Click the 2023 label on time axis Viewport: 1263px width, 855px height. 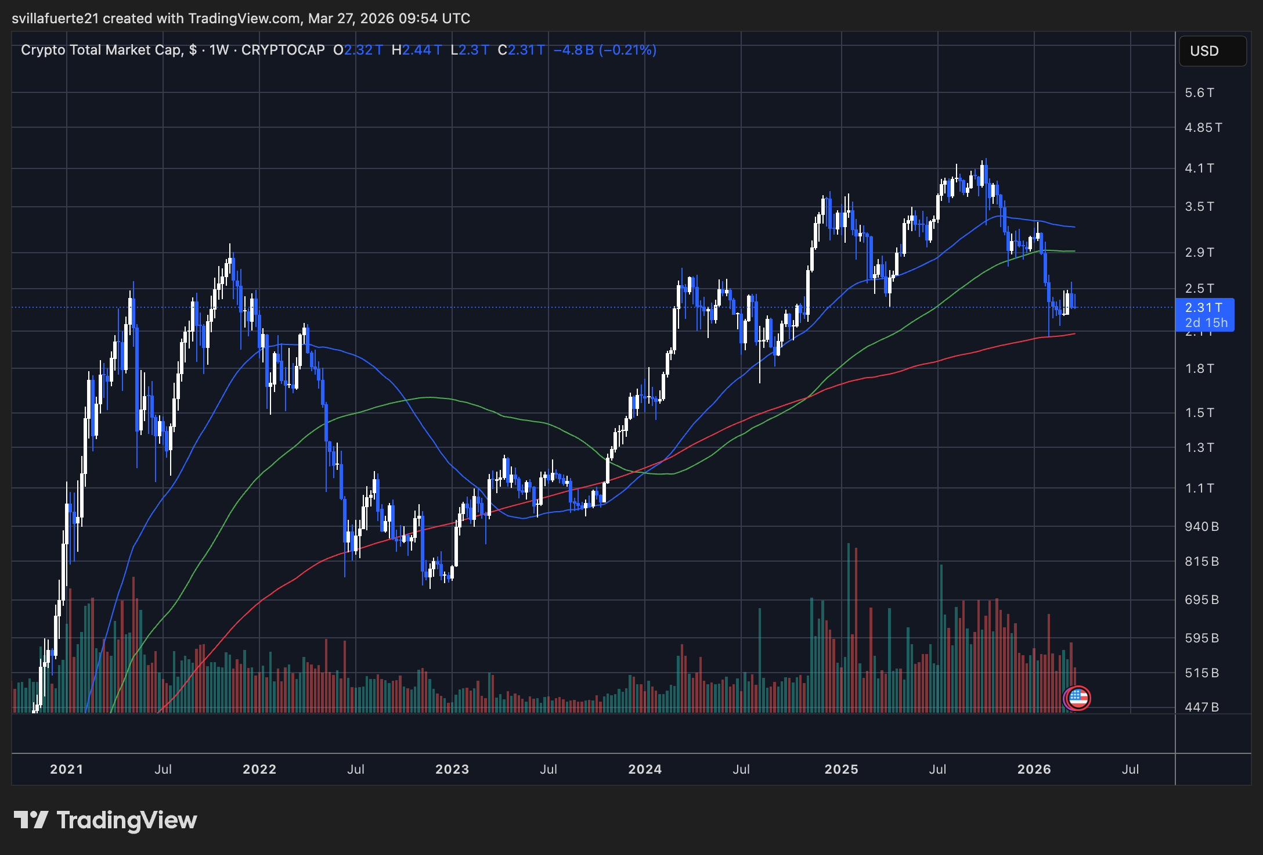coord(452,769)
